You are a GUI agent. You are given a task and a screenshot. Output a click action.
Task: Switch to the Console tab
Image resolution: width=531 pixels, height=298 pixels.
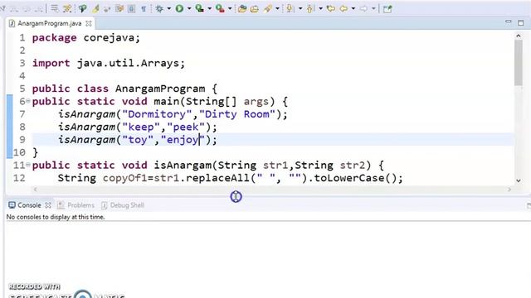(29, 205)
